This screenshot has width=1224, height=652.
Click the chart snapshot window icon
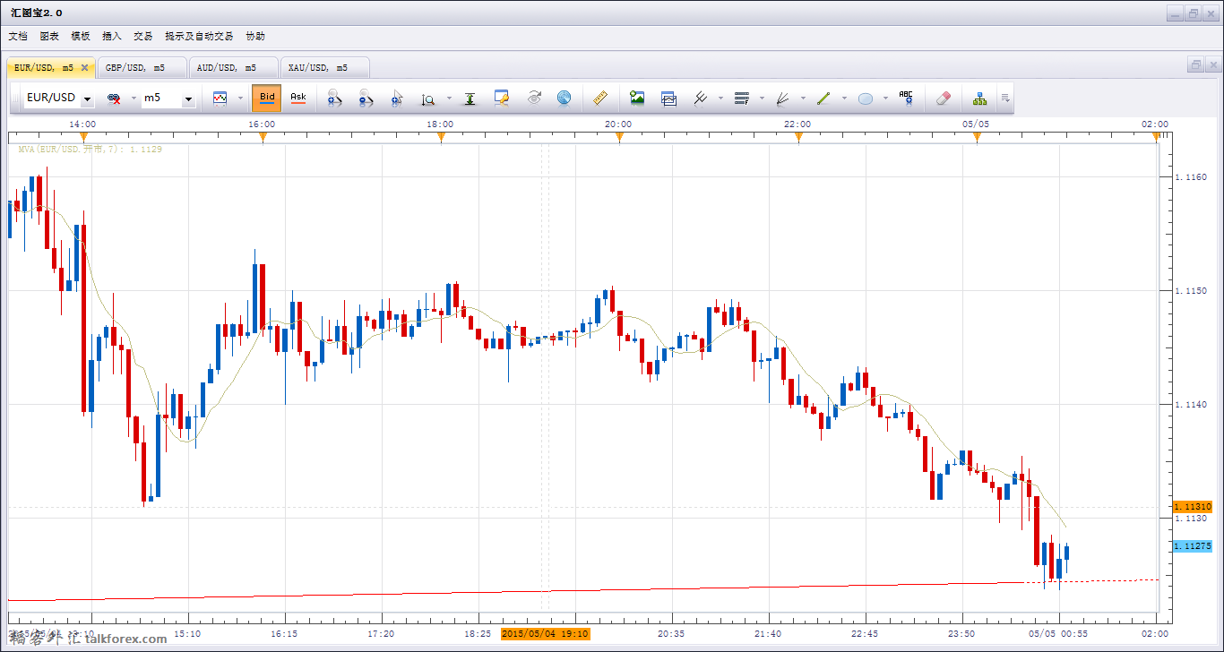[x=668, y=98]
